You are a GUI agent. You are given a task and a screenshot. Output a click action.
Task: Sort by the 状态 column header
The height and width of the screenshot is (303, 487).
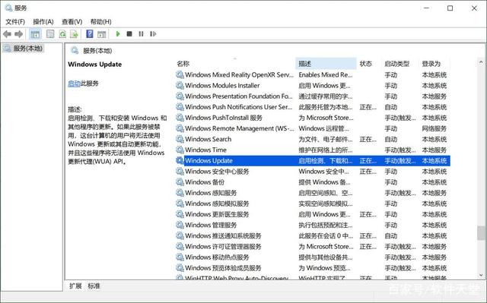point(368,64)
